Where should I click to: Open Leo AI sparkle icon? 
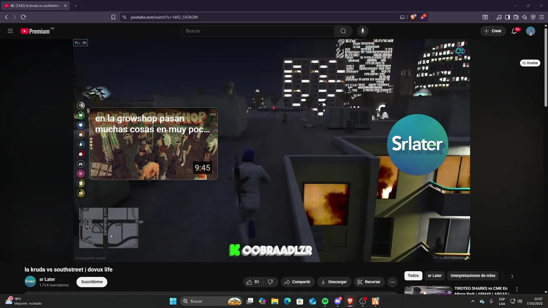tap(524, 17)
